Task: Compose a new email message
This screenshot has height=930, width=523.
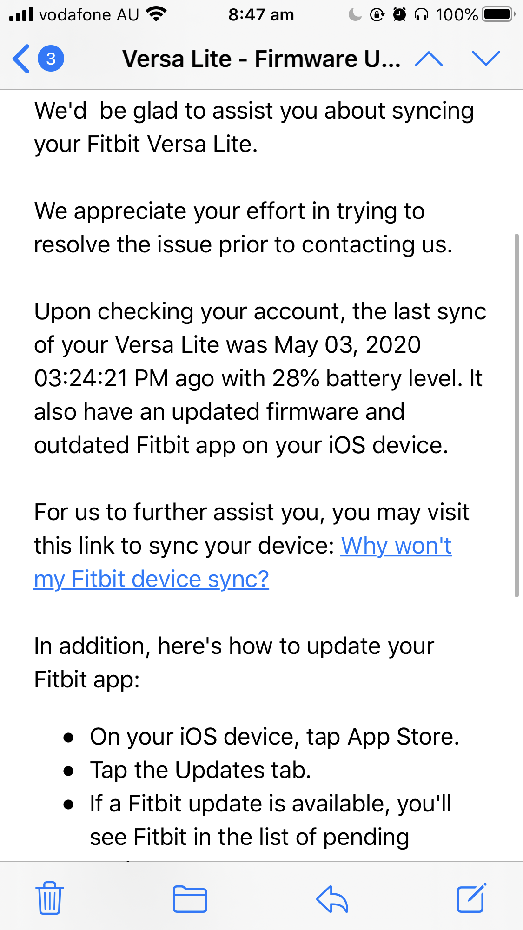Action: (x=471, y=898)
